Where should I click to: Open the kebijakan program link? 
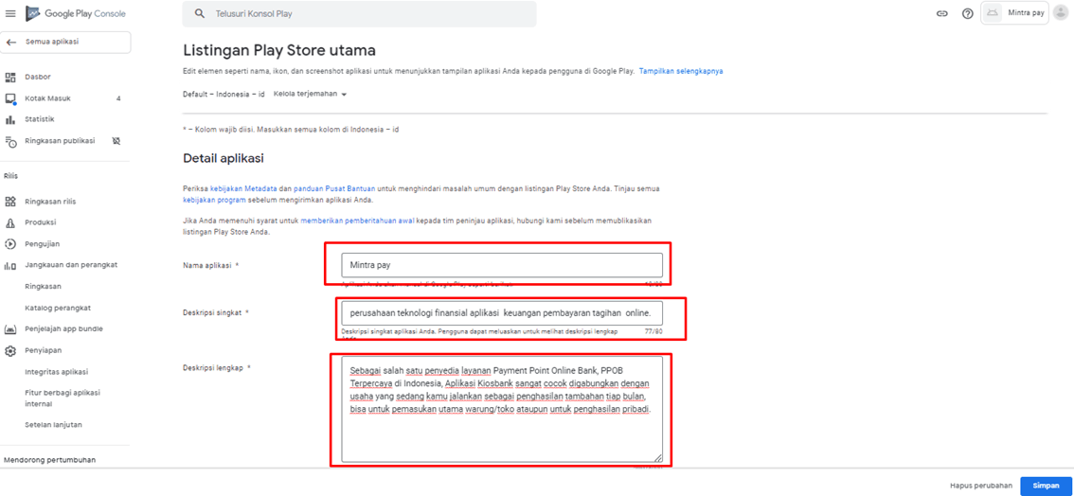coord(214,201)
